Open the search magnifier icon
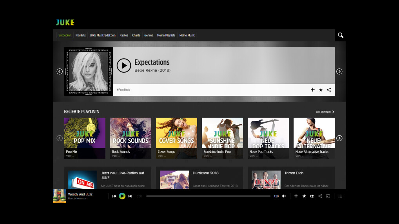399x224 pixels. (x=341, y=35)
